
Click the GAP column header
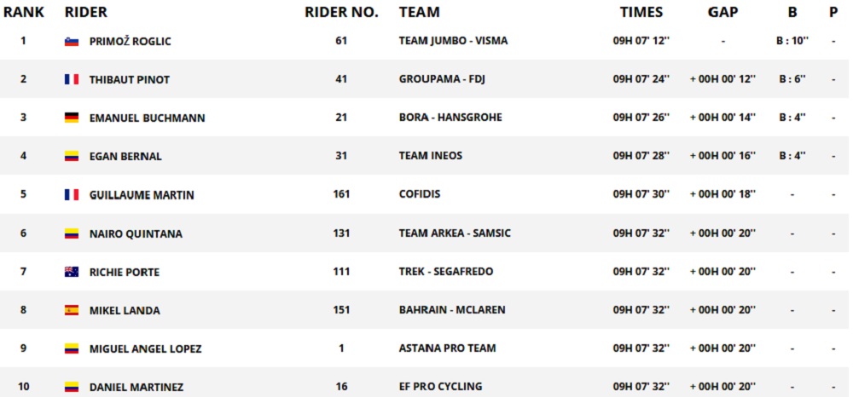pyautogui.click(x=722, y=13)
